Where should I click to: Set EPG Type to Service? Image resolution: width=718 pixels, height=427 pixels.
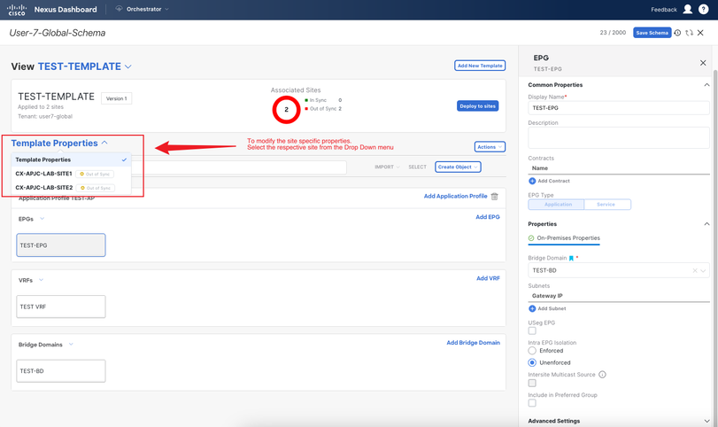pos(607,205)
